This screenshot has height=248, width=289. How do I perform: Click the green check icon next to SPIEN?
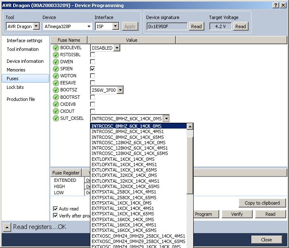56,69
